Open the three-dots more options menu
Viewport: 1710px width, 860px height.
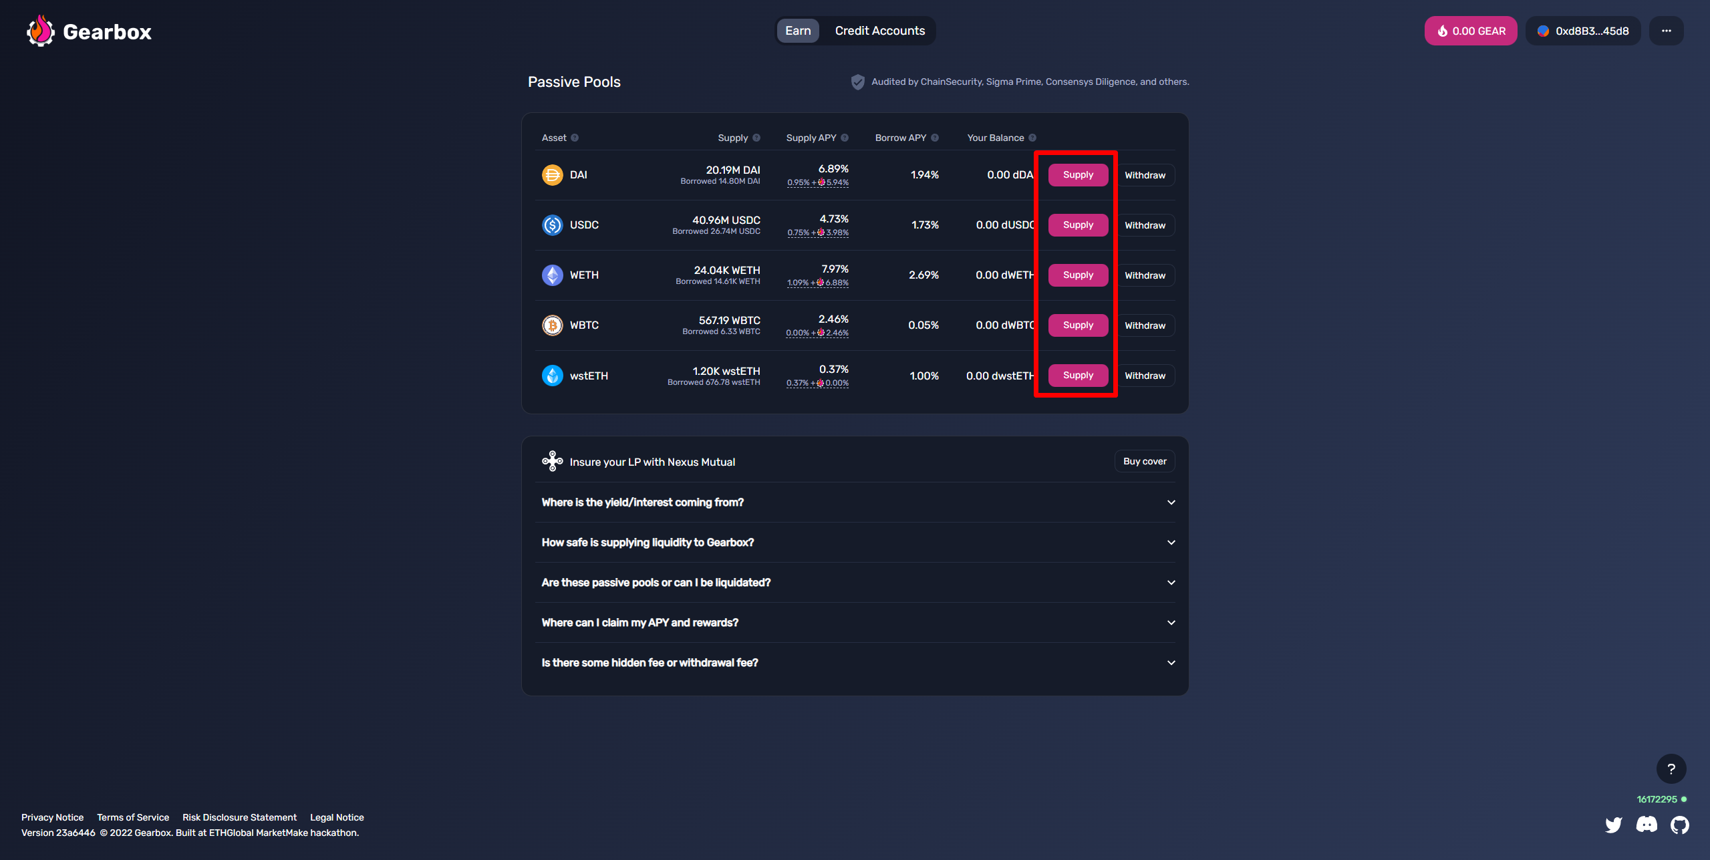tap(1666, 31)
